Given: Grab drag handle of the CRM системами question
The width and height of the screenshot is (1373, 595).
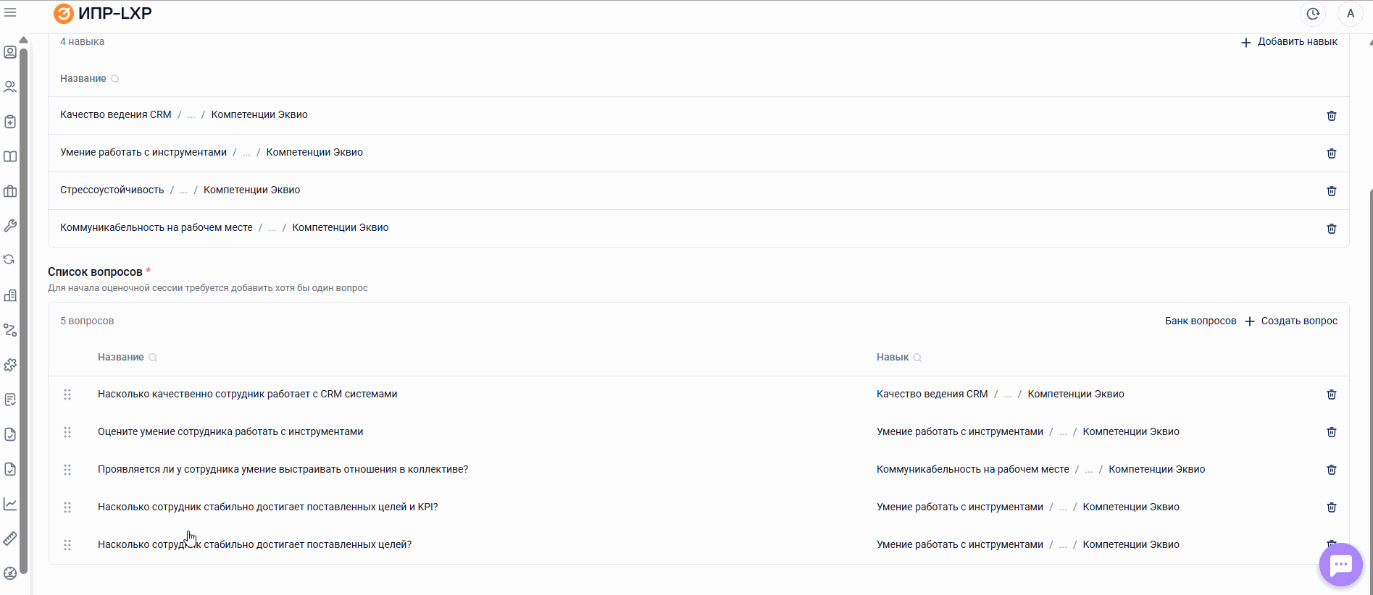Looking at the screenshot, I should point(67,394).
